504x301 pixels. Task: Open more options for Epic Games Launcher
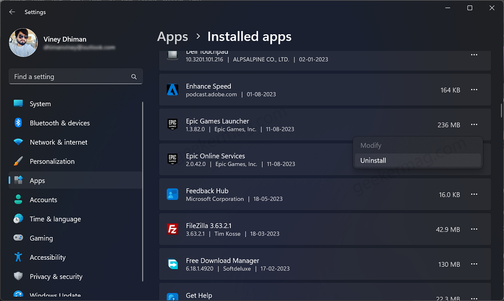tap(474, 124)
